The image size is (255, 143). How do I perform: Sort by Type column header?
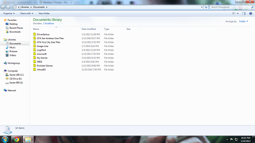114,29
